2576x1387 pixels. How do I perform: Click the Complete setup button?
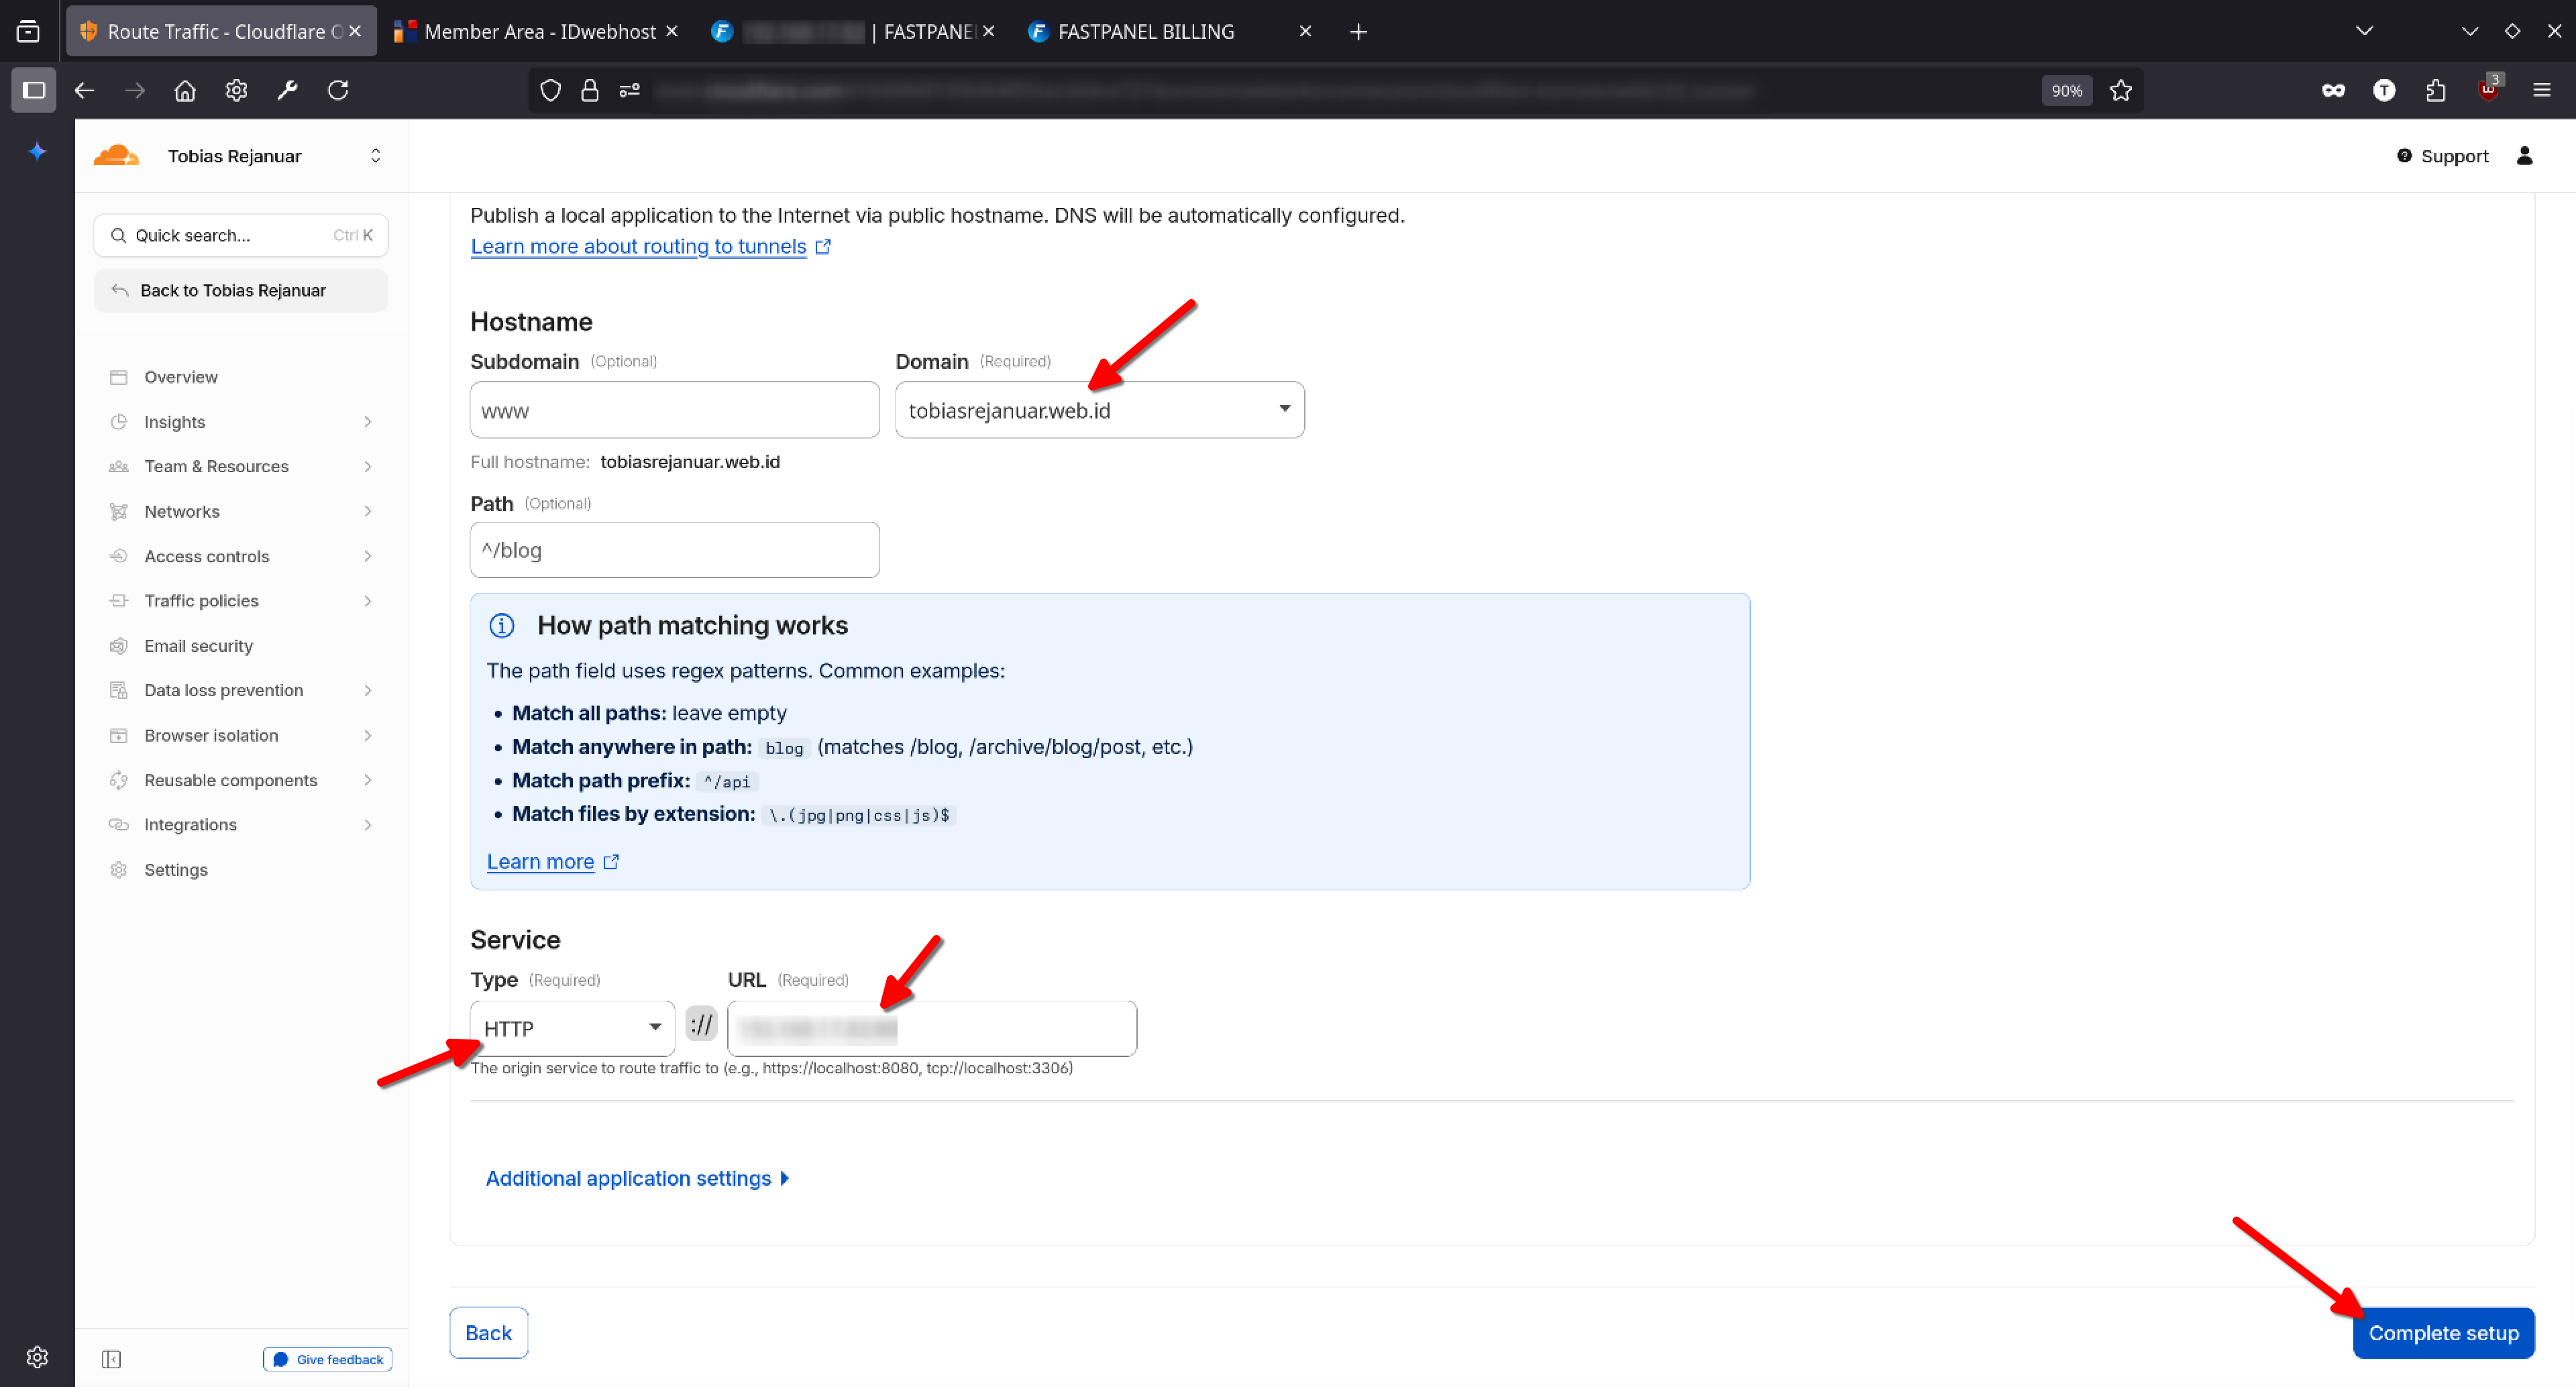[x=2442, y=1333]
